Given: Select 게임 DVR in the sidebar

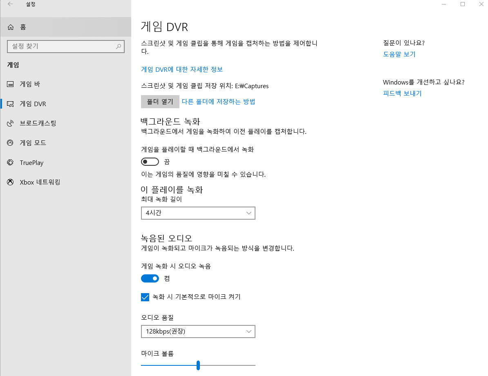Looking at the screenshot, I should click(66, 104).
